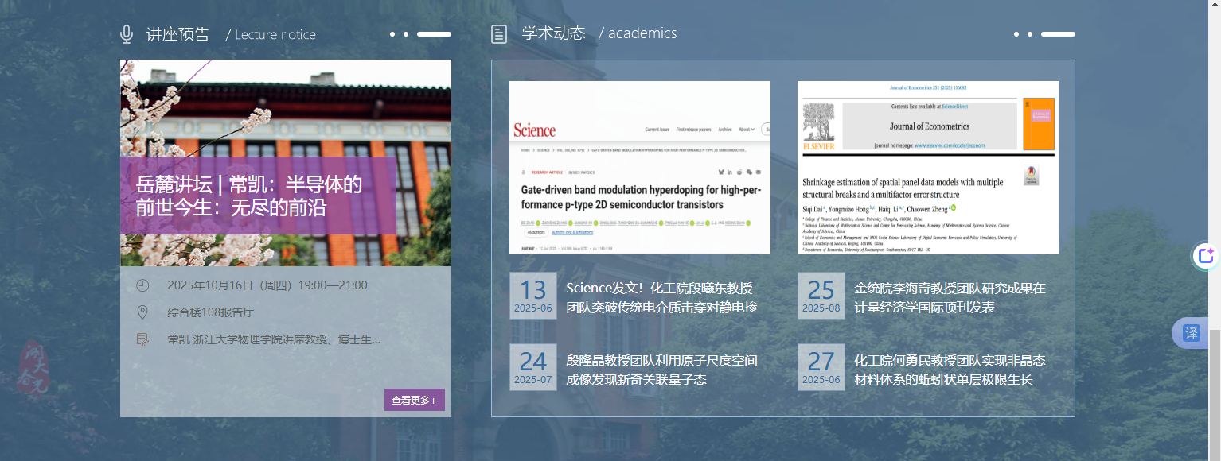Image resolution: width=1221 pixels, height=461 pixels.
Task: Select second carousel dot in Lecture notice
Action: click(406, 34)
